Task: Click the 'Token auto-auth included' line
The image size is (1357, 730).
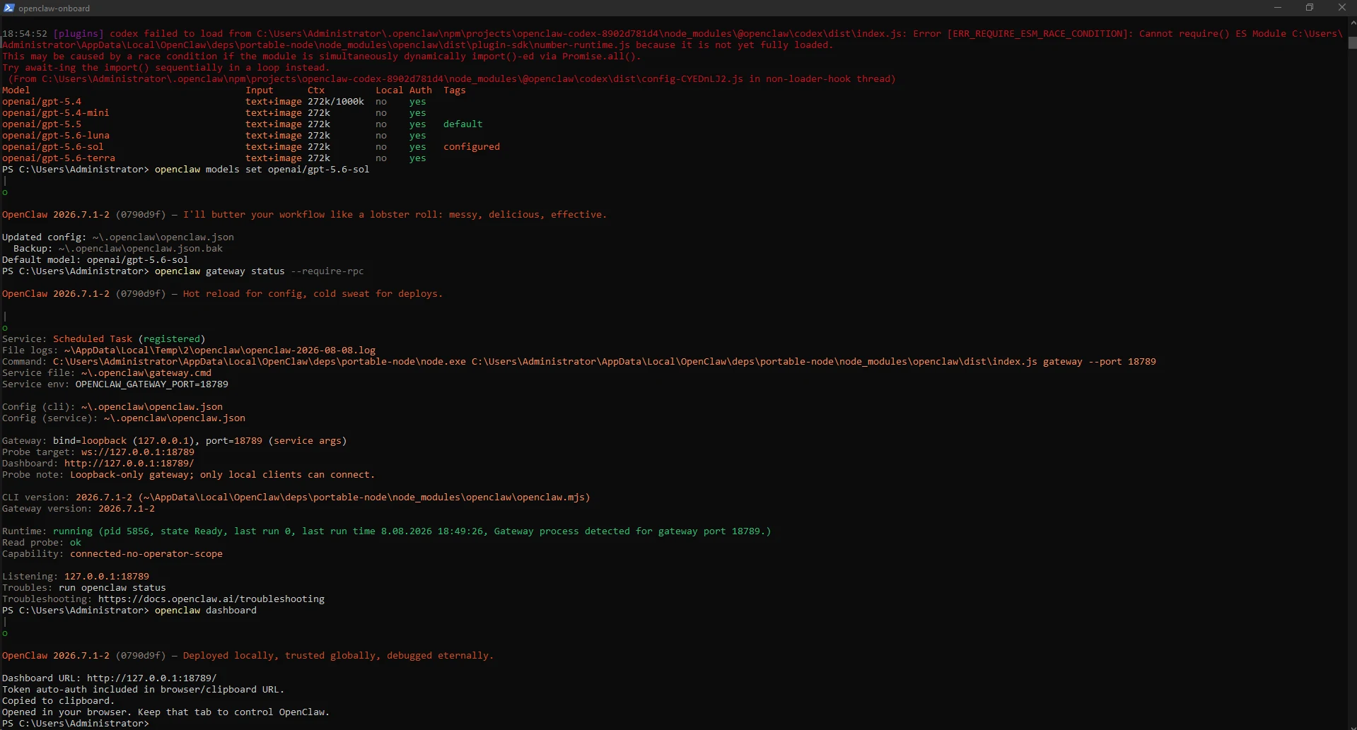Action: 144,690
